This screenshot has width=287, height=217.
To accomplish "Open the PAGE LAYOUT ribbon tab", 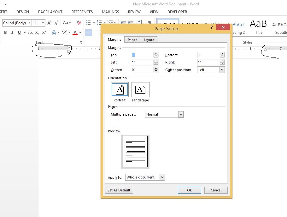I will (x=50, y=12).
